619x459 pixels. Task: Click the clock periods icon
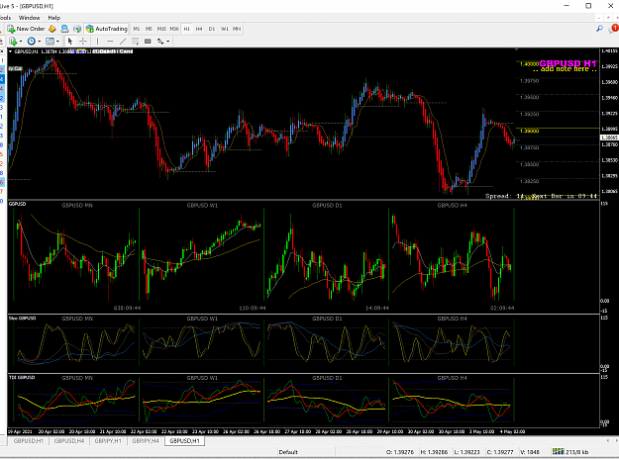click(31, 41)
